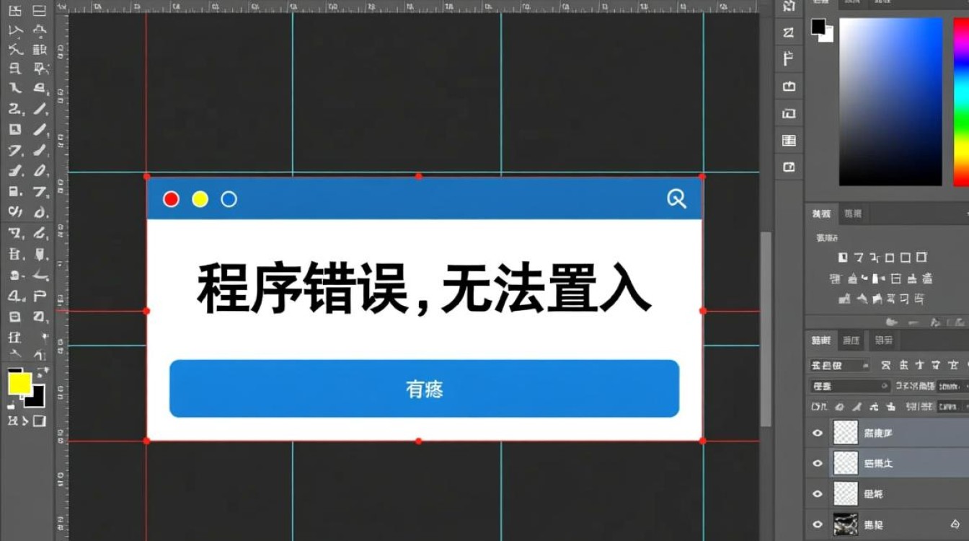Screen dimensions: 969x541
Task: Click the table-grid icon in the collapsed panel strip
Action: click(x=789, y=141)
